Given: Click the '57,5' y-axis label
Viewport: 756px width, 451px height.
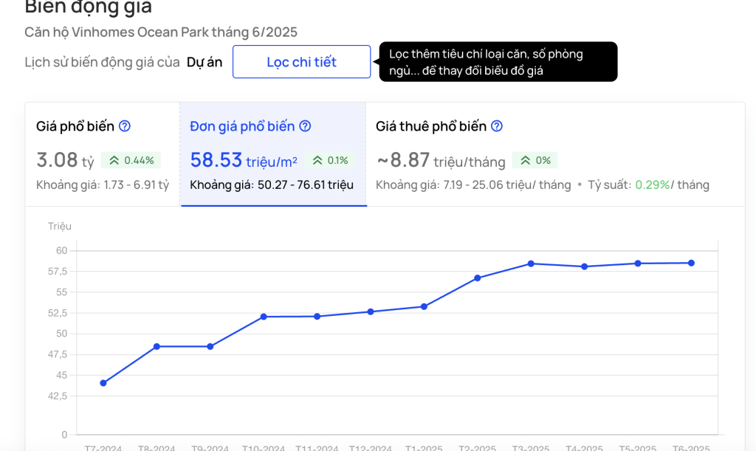Looking at the screenshot, I should tap(58, 272).
